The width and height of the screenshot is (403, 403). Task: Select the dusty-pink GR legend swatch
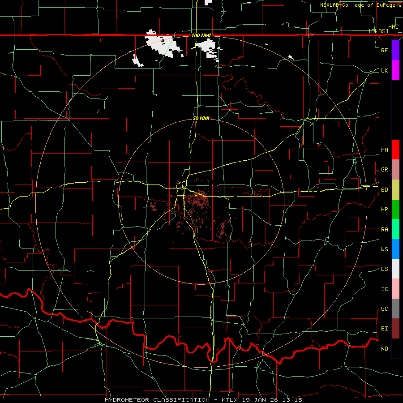(x=395, y=170)
